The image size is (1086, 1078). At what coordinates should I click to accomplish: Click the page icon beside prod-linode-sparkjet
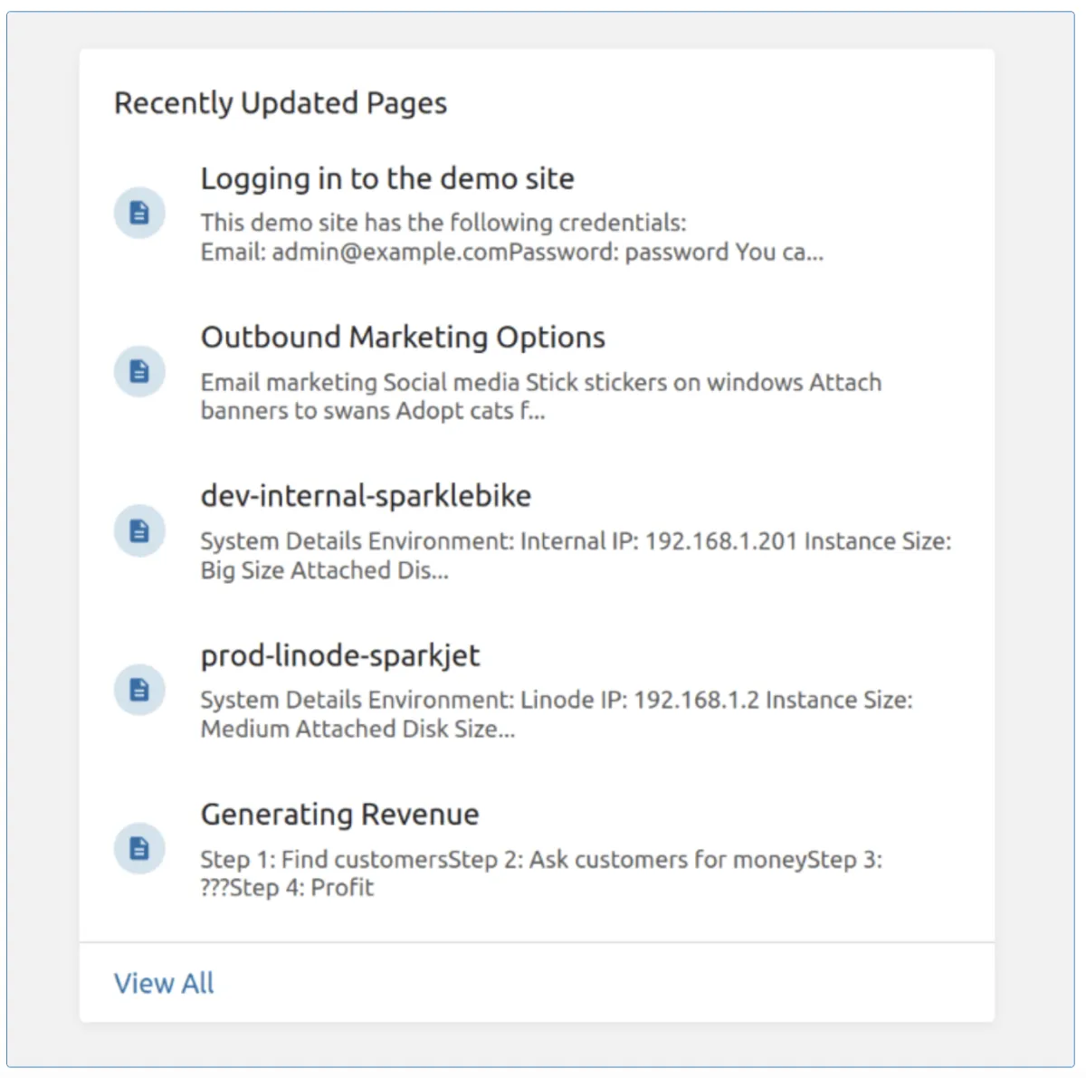click(139, 690)
